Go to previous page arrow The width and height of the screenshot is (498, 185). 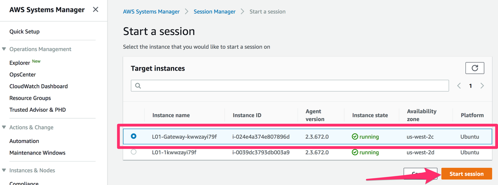coord(459,86)
